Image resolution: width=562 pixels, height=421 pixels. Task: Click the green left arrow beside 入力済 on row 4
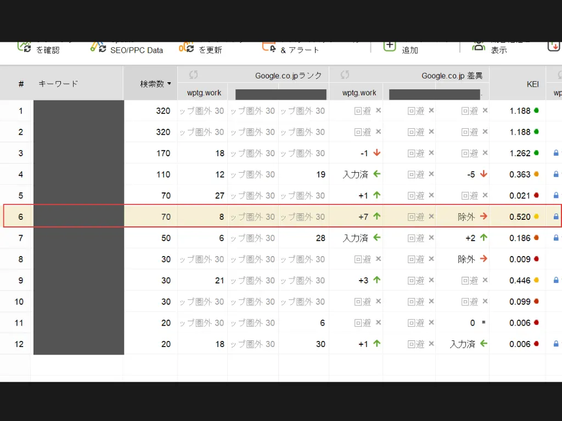coord(376,174)
